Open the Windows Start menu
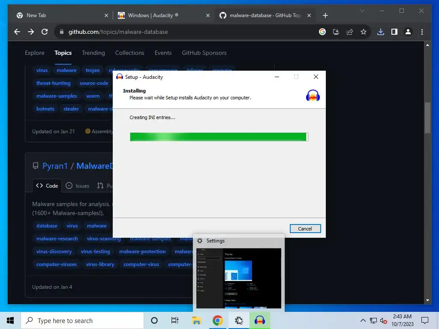The height and width of the screenshot is (329, 439). pyautogui.click(x=10, y=320)
